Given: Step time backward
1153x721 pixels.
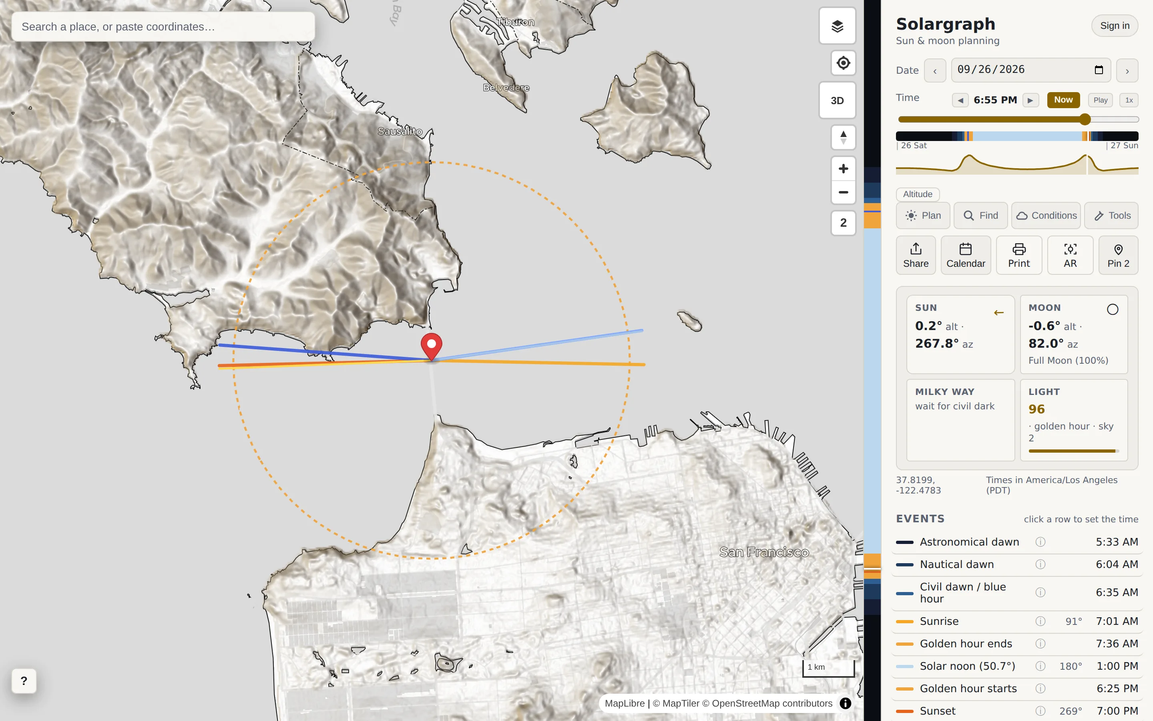Looking at the screenshot, I should 960,100.
